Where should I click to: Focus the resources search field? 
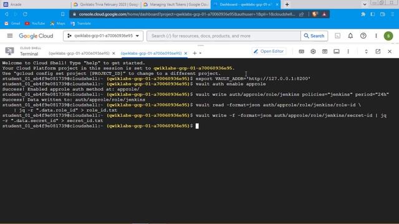coord(224,36)
